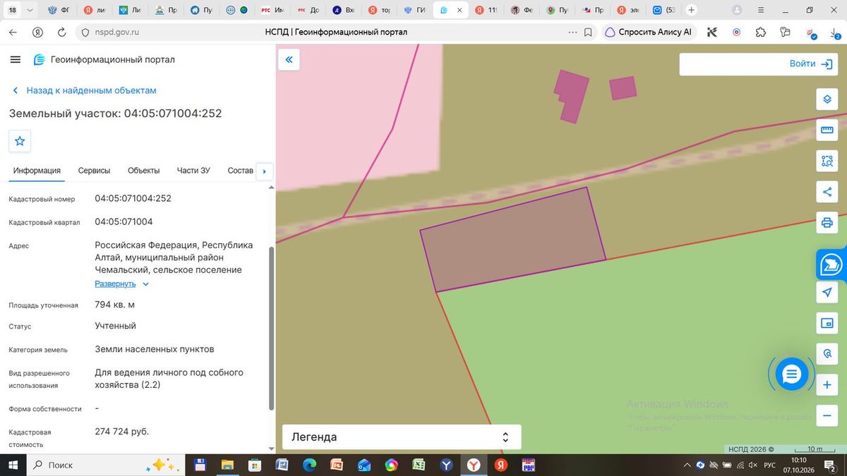The width and height of the screenshot is (847, 476).
Task: Expand the full address with Развернуть
Action: 122,283
